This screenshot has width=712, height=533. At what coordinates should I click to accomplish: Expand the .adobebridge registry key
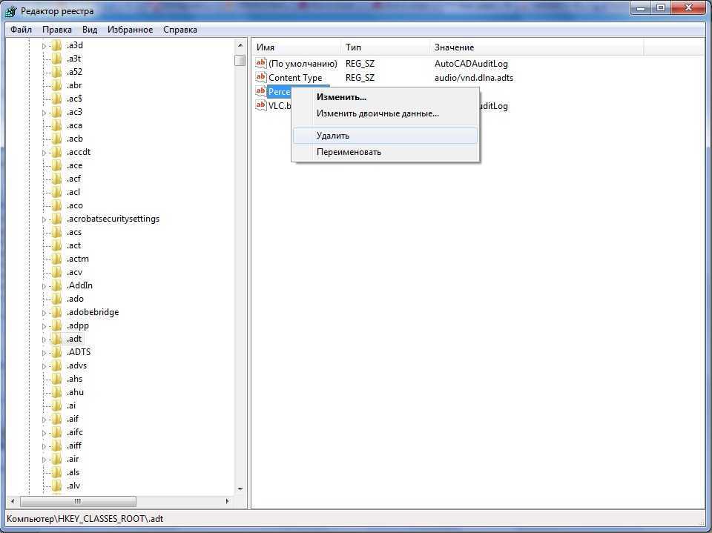[x=44, y=313]
